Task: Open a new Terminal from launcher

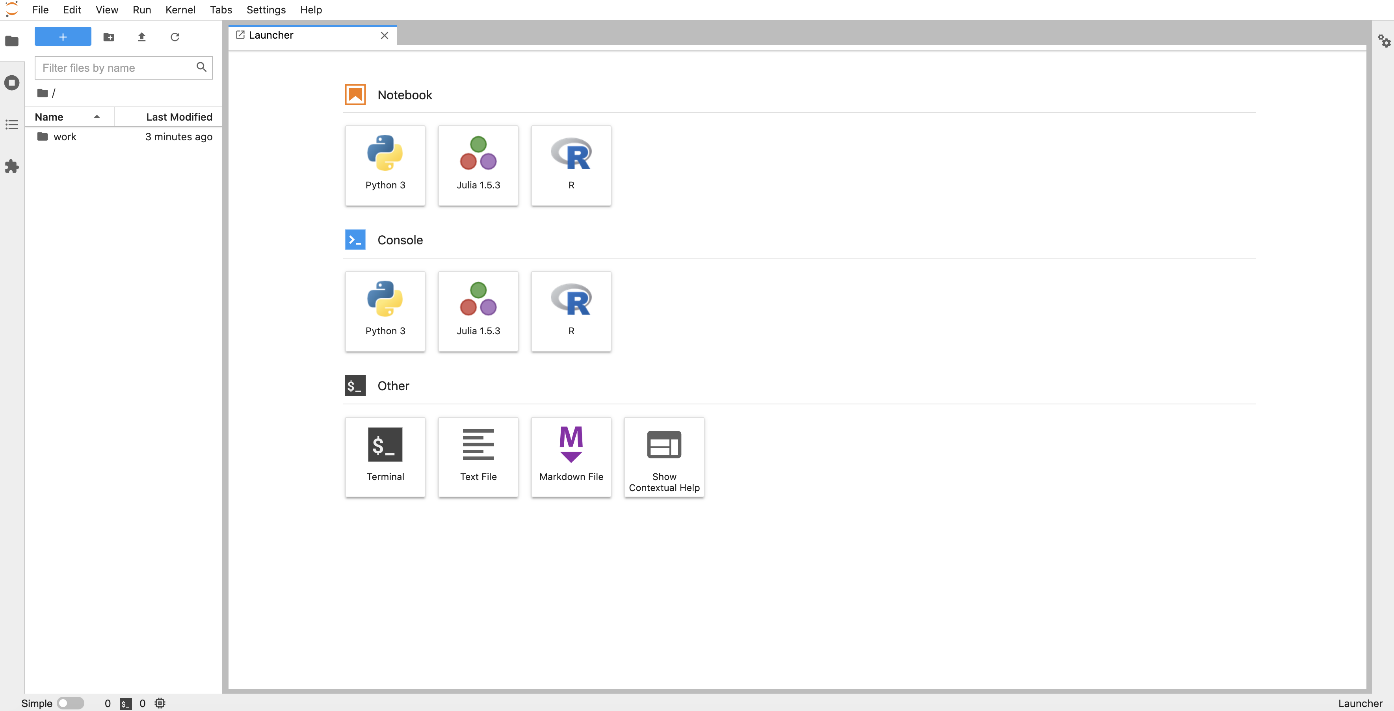Action: [385, 456]
